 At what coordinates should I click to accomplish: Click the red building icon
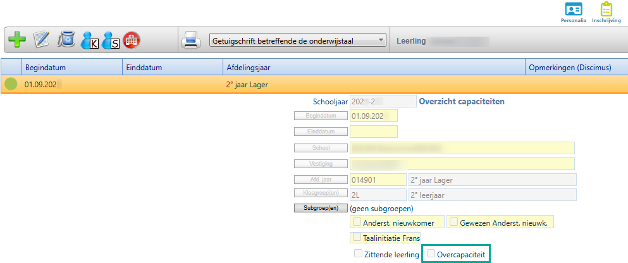pyautogui.click(x=132, y=40)
